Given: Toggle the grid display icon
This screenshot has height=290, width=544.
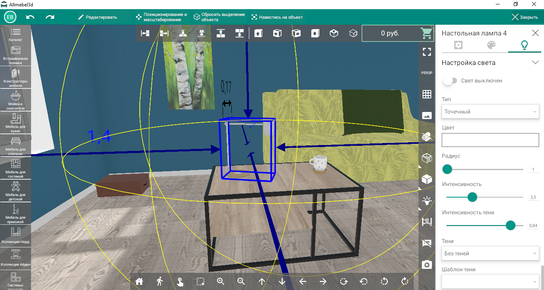Looking at the screenshot, I should coord(427,94).
